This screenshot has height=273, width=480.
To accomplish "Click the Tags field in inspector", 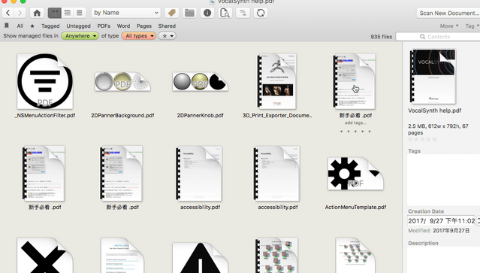I will point(444,180).
